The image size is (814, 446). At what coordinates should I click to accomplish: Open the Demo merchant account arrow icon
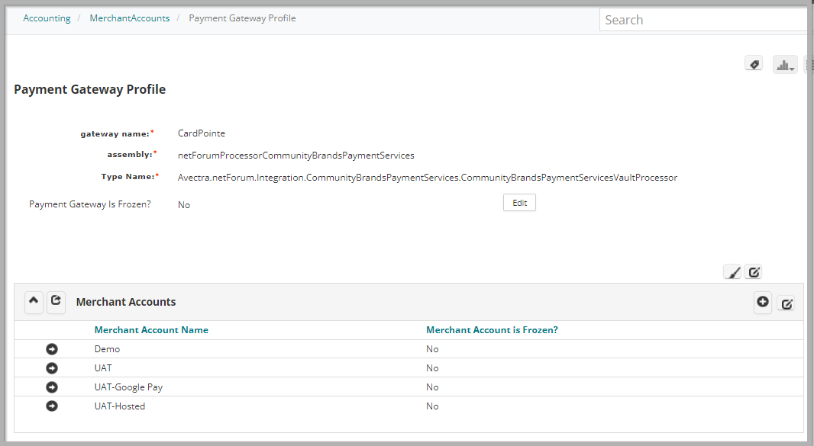pos(52,348)
